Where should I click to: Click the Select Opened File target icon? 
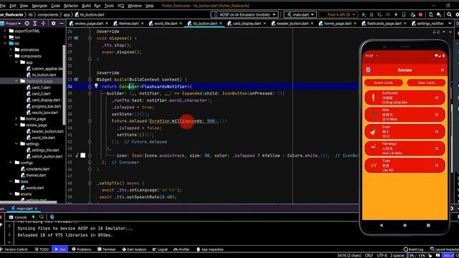27,24
